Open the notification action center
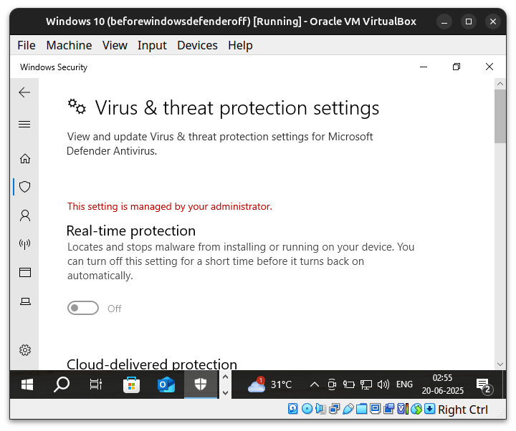The width and height of the screenshot is (516, 431). pos(484,384)
